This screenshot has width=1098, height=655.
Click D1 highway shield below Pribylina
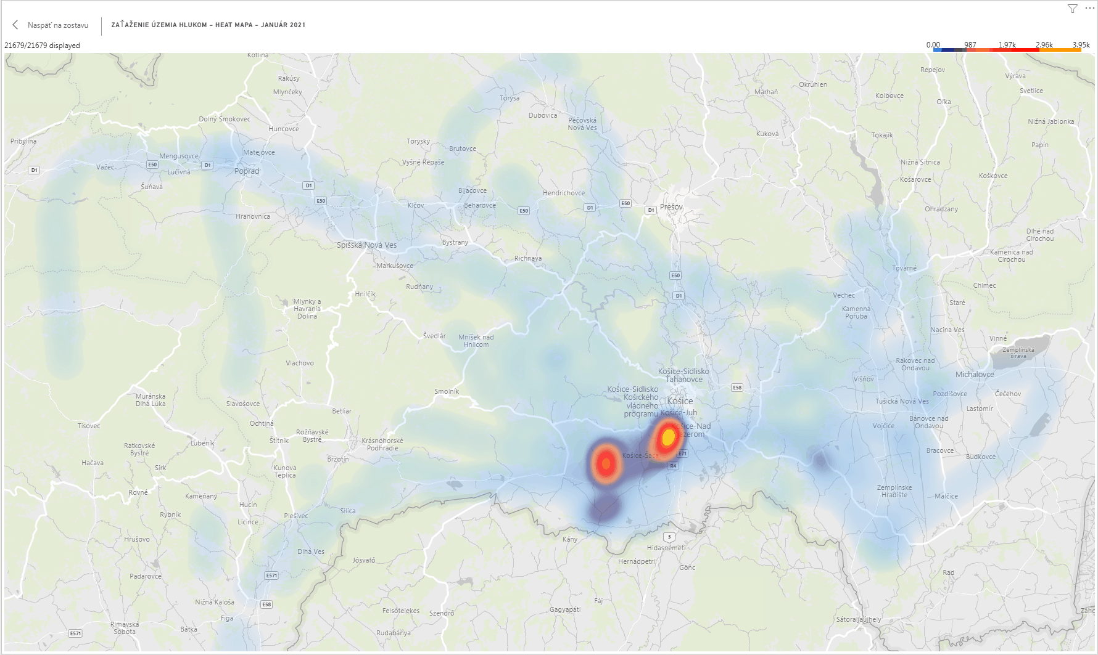[34, 170]
